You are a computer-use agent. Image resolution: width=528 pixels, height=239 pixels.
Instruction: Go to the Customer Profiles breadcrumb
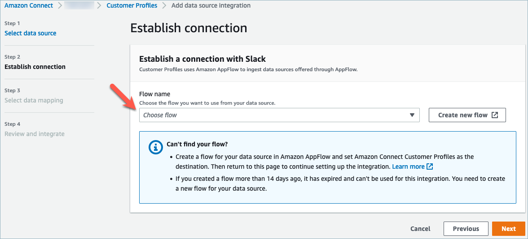[132, 6]
